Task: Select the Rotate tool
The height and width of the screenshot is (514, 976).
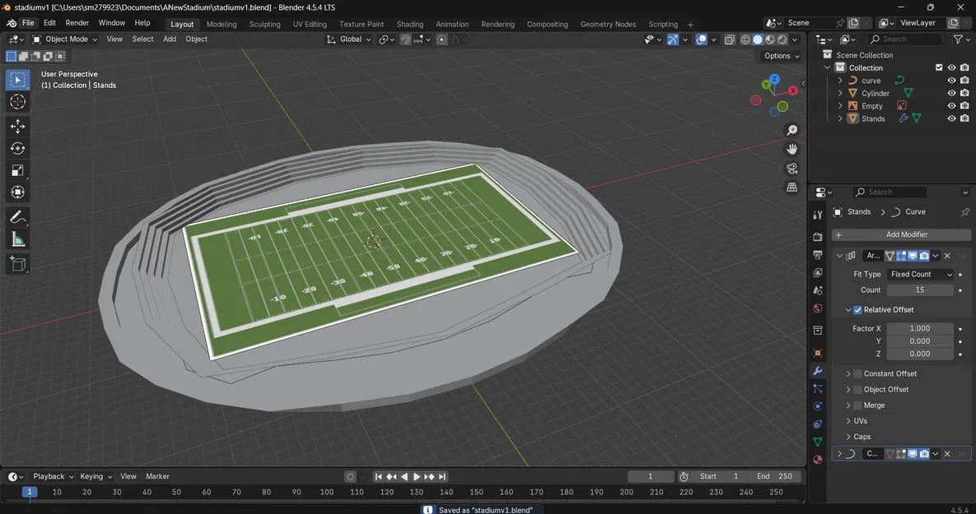Action: (x=17, y=148)
